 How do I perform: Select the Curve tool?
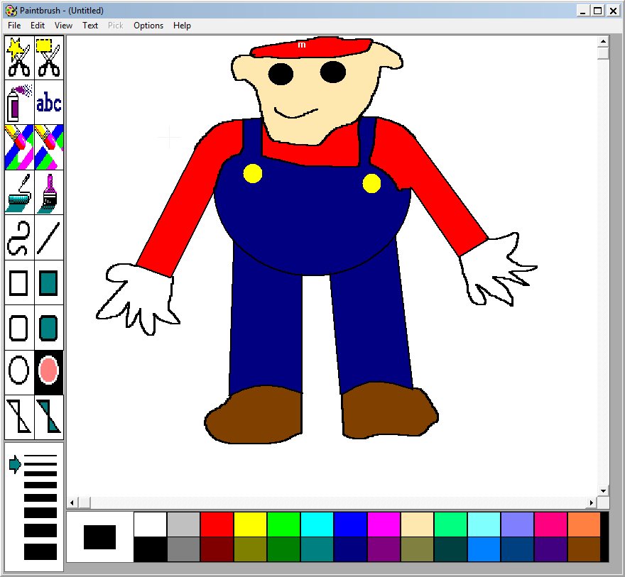[x=19, y=238]
